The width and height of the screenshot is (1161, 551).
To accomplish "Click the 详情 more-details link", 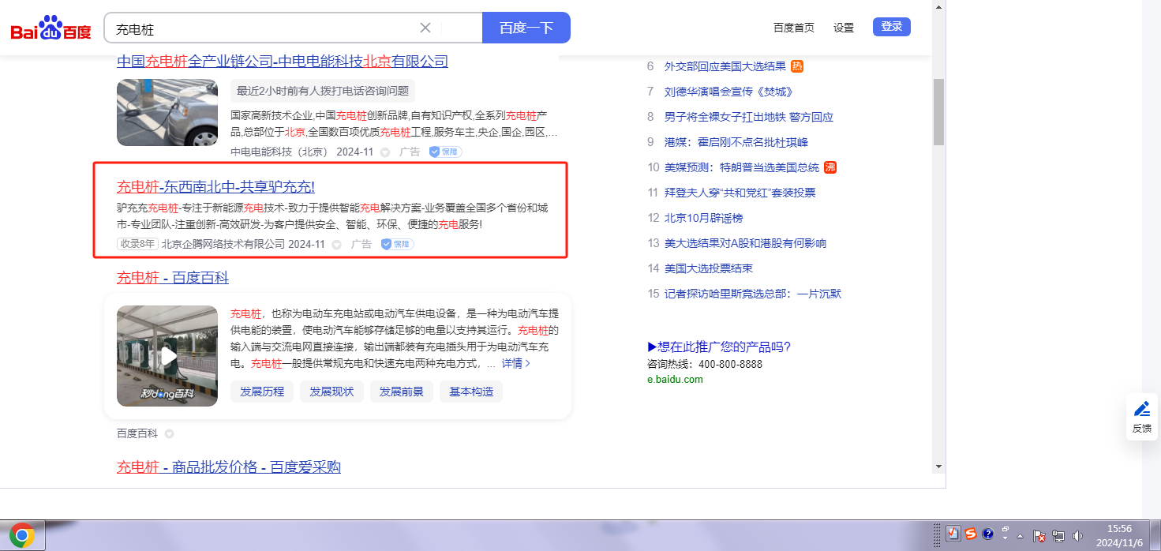I will point(516,364).
